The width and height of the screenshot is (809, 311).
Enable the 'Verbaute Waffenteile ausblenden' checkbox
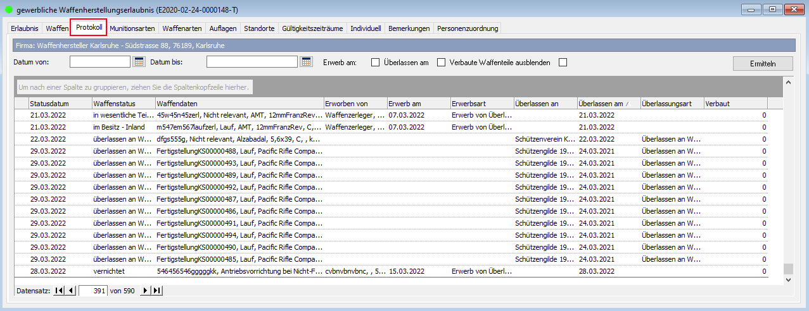point(563,63)
